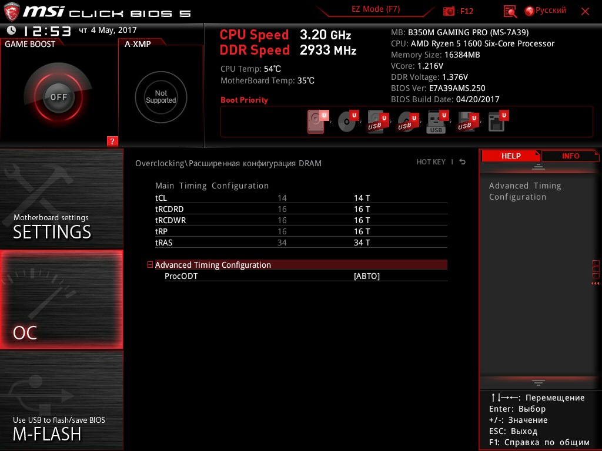Switch to the INFO tab

tap(570, 156)
